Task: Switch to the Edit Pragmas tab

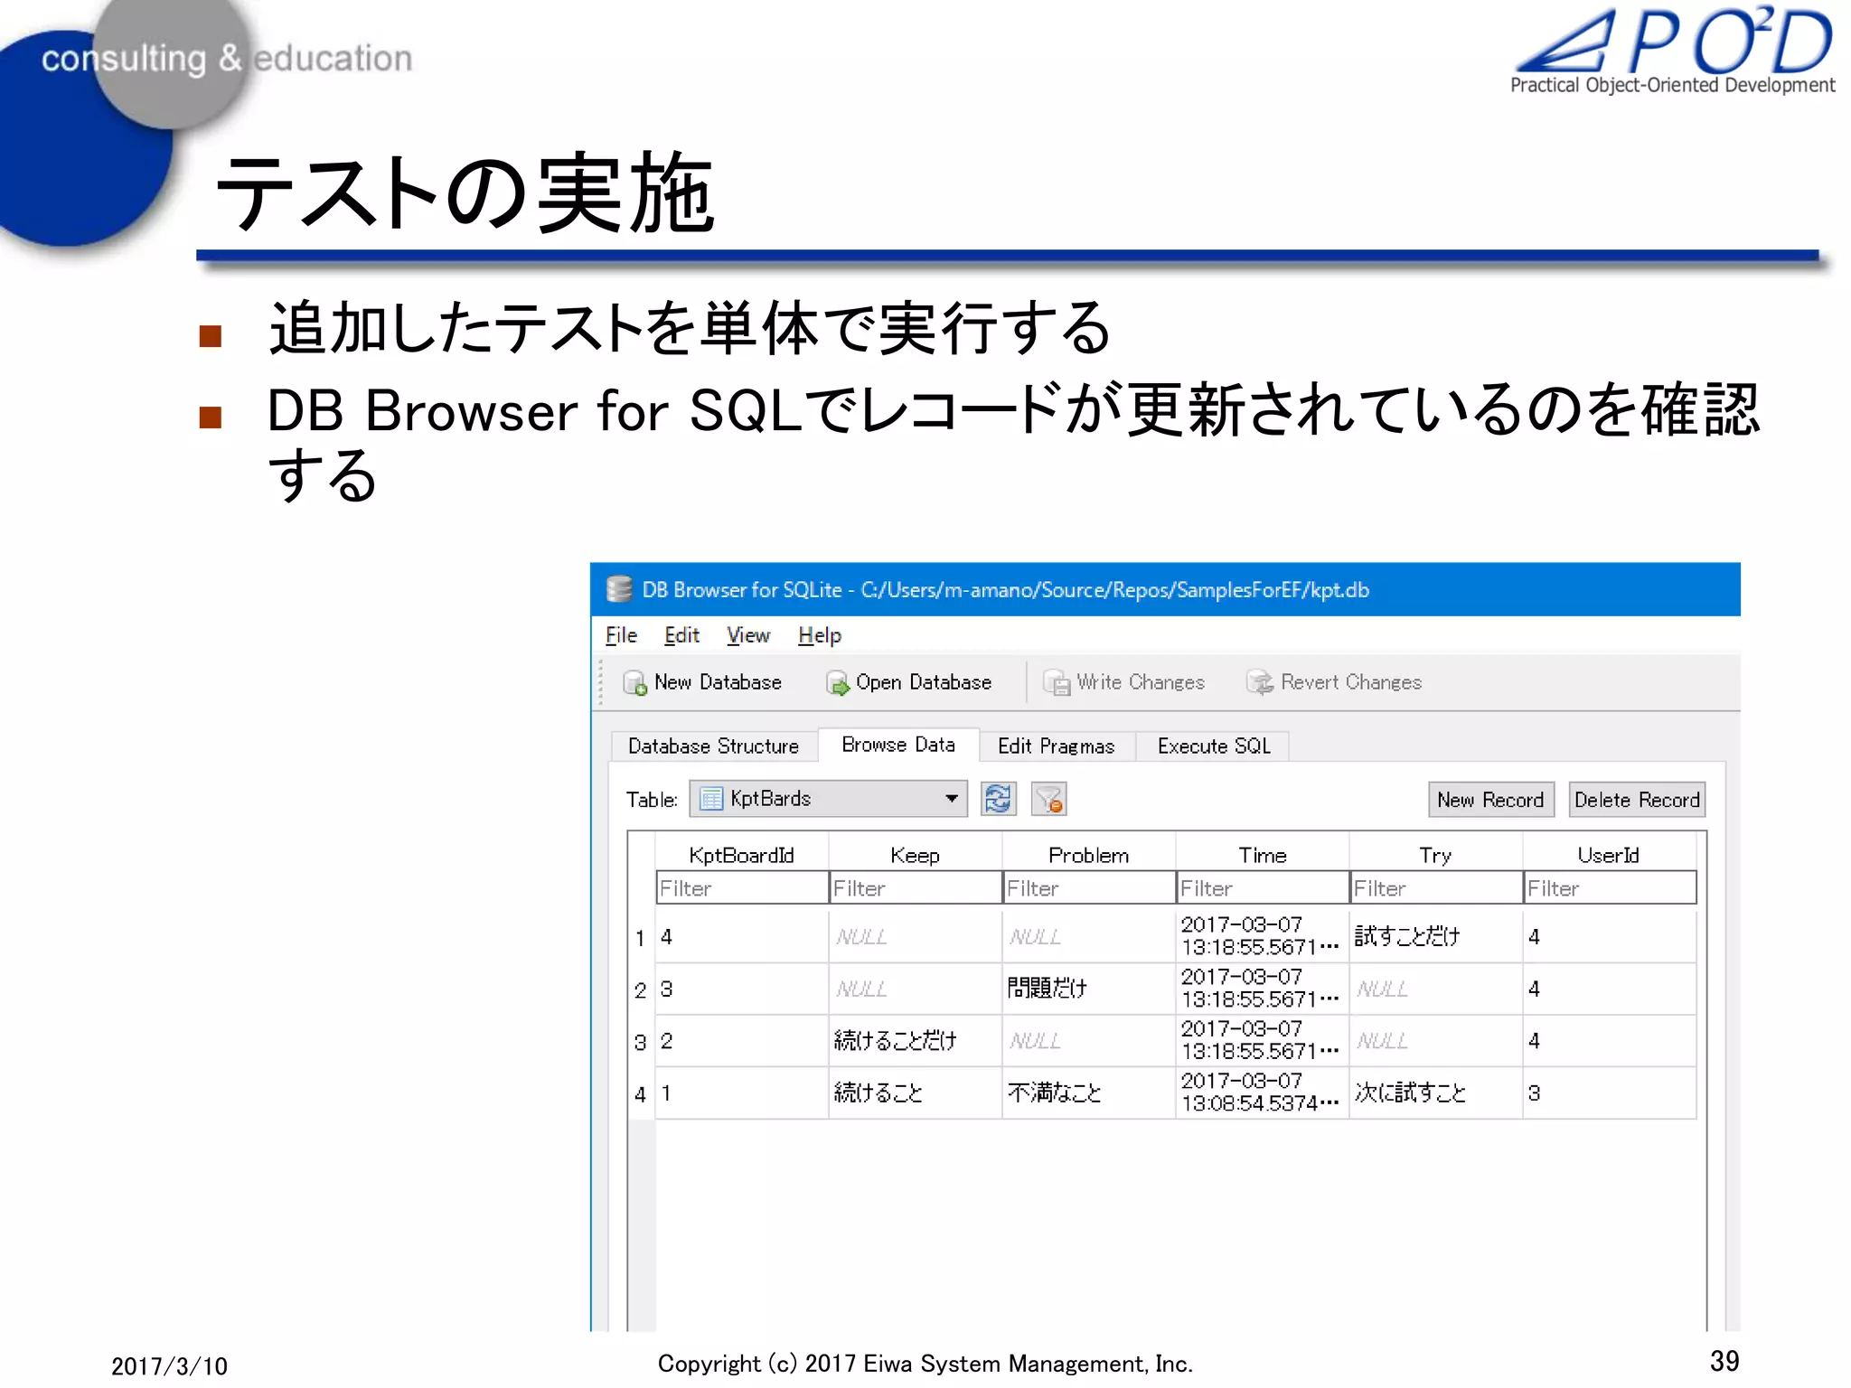Action: tap(1056, 746)
